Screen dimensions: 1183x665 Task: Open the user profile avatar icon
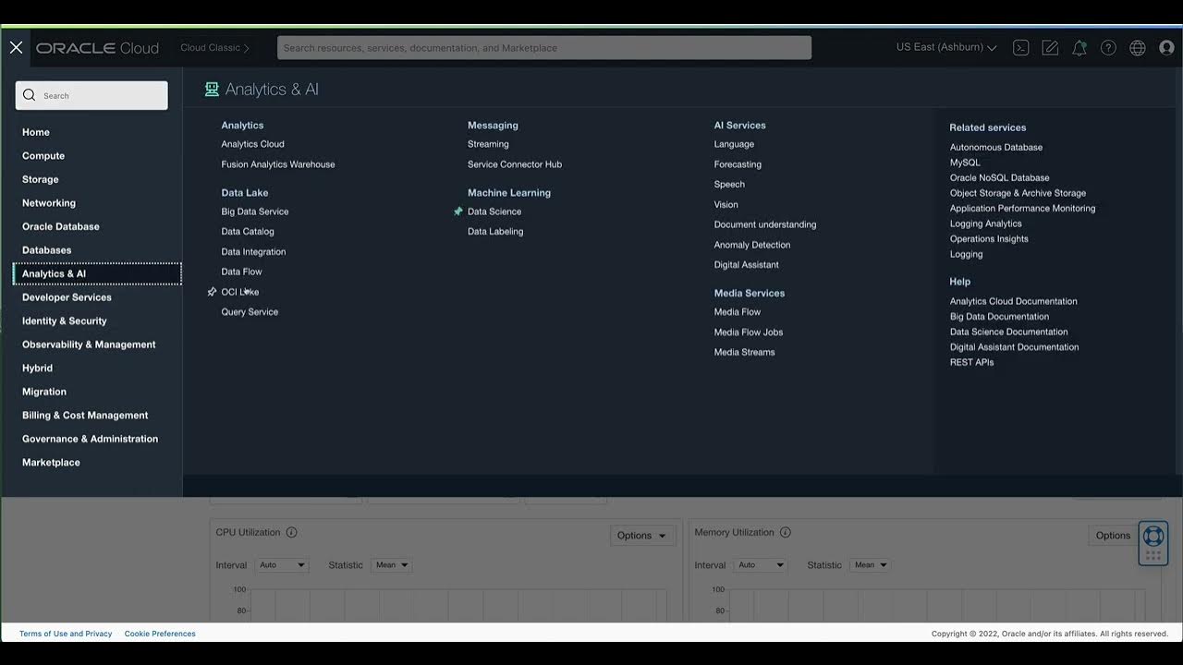point(1166,48)
